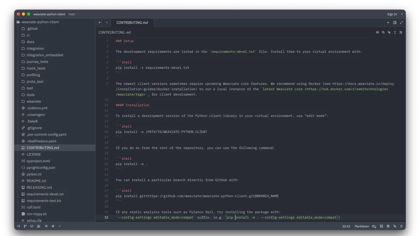Click the checkmark diagnostics icon
Image resolution: width=420 pixels, height=236 pixels.
pyautogui.click(x=60, y=226)
